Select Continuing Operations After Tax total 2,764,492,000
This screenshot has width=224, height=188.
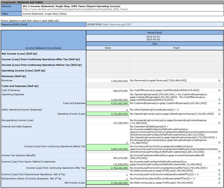[108, 168]
